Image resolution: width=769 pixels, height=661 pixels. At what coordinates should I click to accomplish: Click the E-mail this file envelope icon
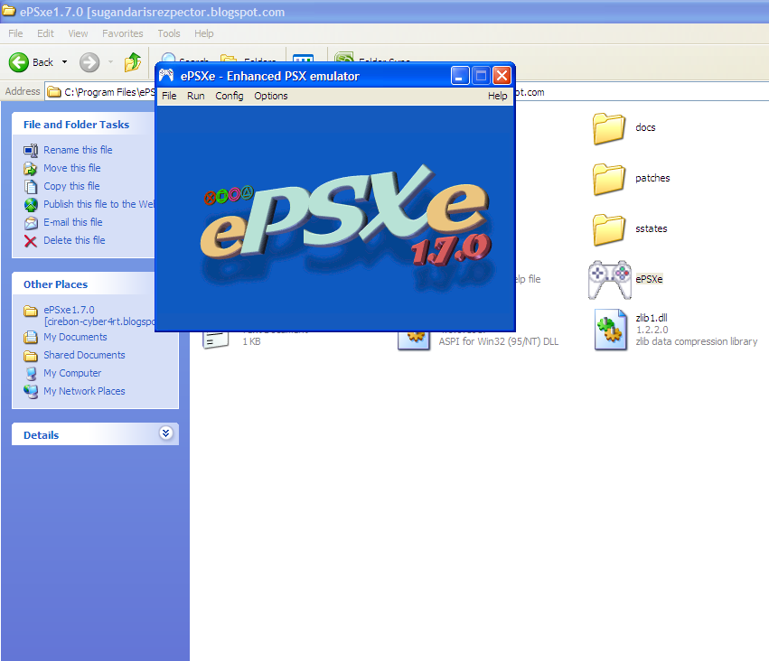(31, 223)
